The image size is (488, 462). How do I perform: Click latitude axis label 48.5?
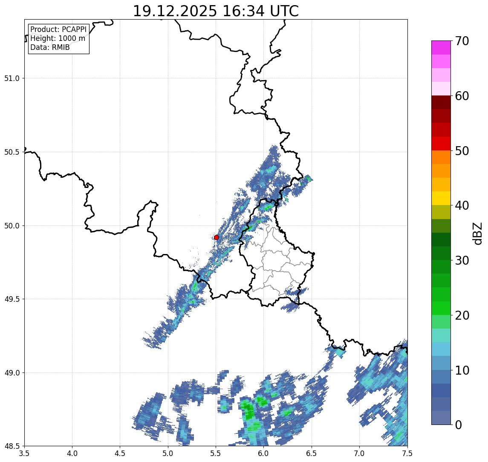[12, 446]
